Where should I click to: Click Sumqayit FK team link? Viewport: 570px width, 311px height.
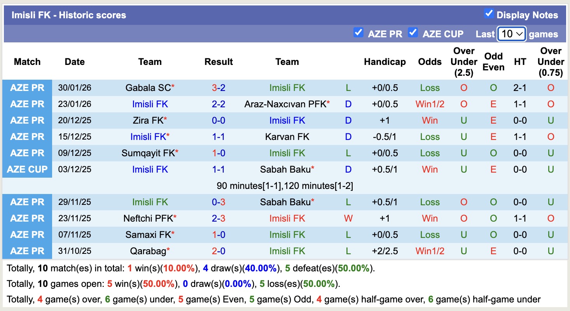148,153
